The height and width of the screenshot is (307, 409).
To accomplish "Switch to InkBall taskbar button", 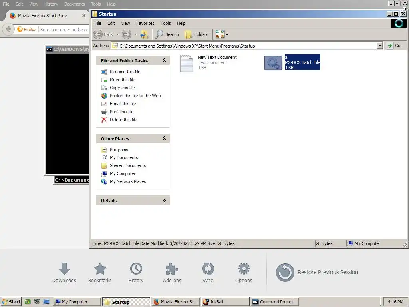I will 225,302.
